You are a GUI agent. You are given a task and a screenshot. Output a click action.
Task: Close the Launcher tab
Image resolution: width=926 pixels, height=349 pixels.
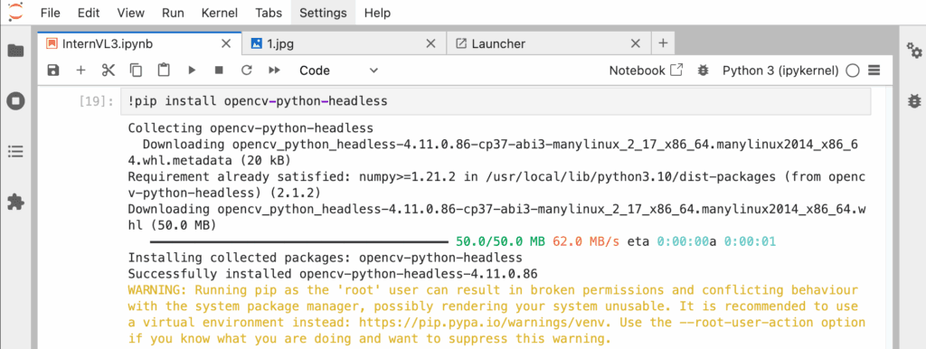click(636, 43)
